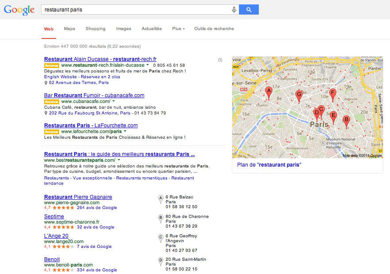The width and height of the screenshot is (390, 274).
Task: Open Restaurant Pierre Gagnaire result
Action: [x=78, y=197]
